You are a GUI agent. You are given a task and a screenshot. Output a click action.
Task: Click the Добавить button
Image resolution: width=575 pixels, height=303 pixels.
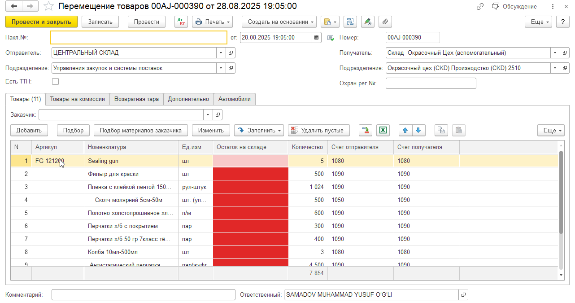pyautogui.click(x=29, y=130)
